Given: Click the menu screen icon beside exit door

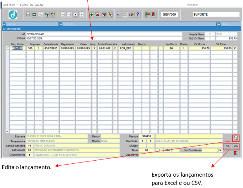Looking at the screenshot, I should coord(148,14).
